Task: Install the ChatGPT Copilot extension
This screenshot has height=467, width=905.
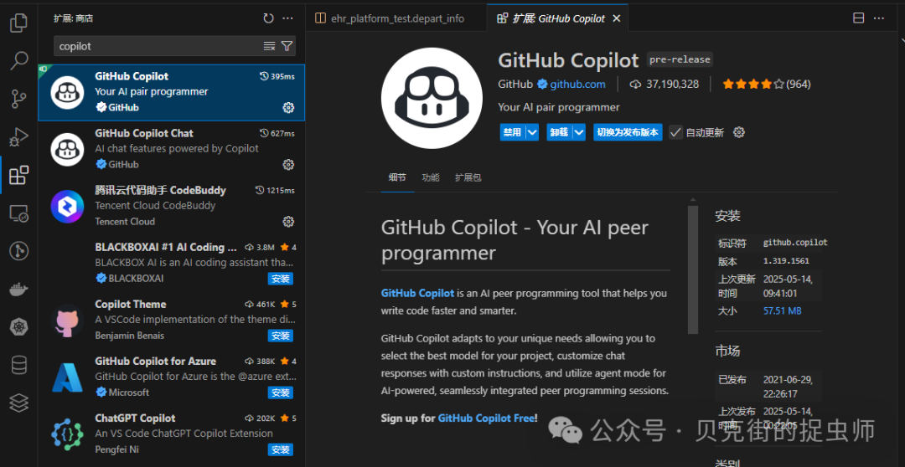Action: tap(281, 449)
